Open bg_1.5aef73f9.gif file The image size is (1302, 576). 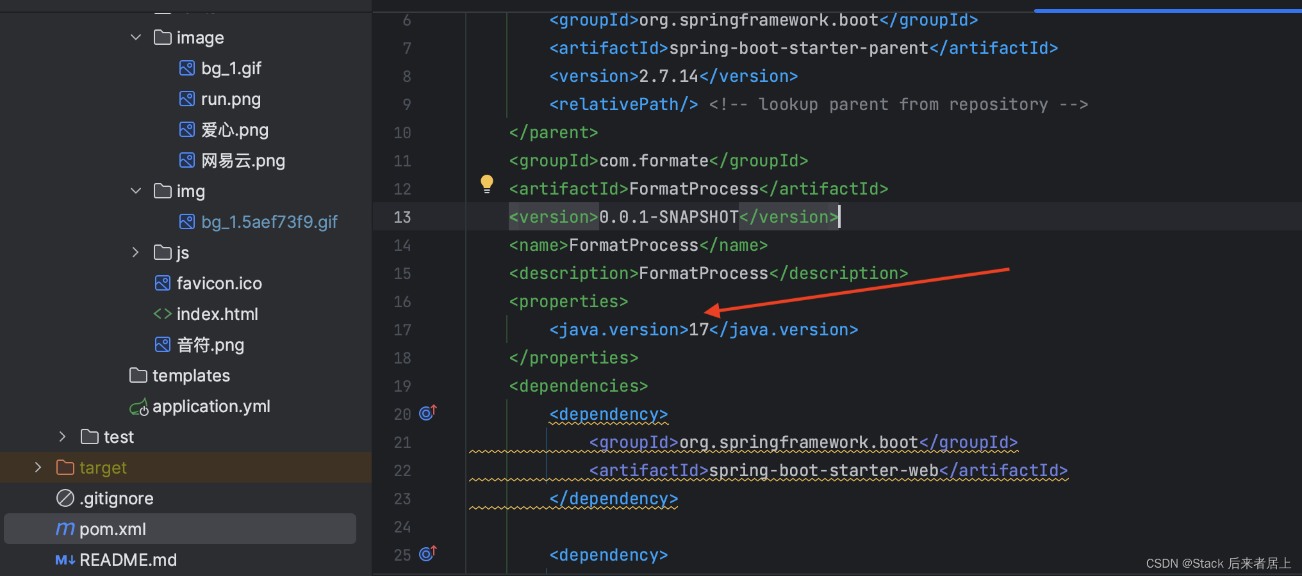tap(269, 222)
